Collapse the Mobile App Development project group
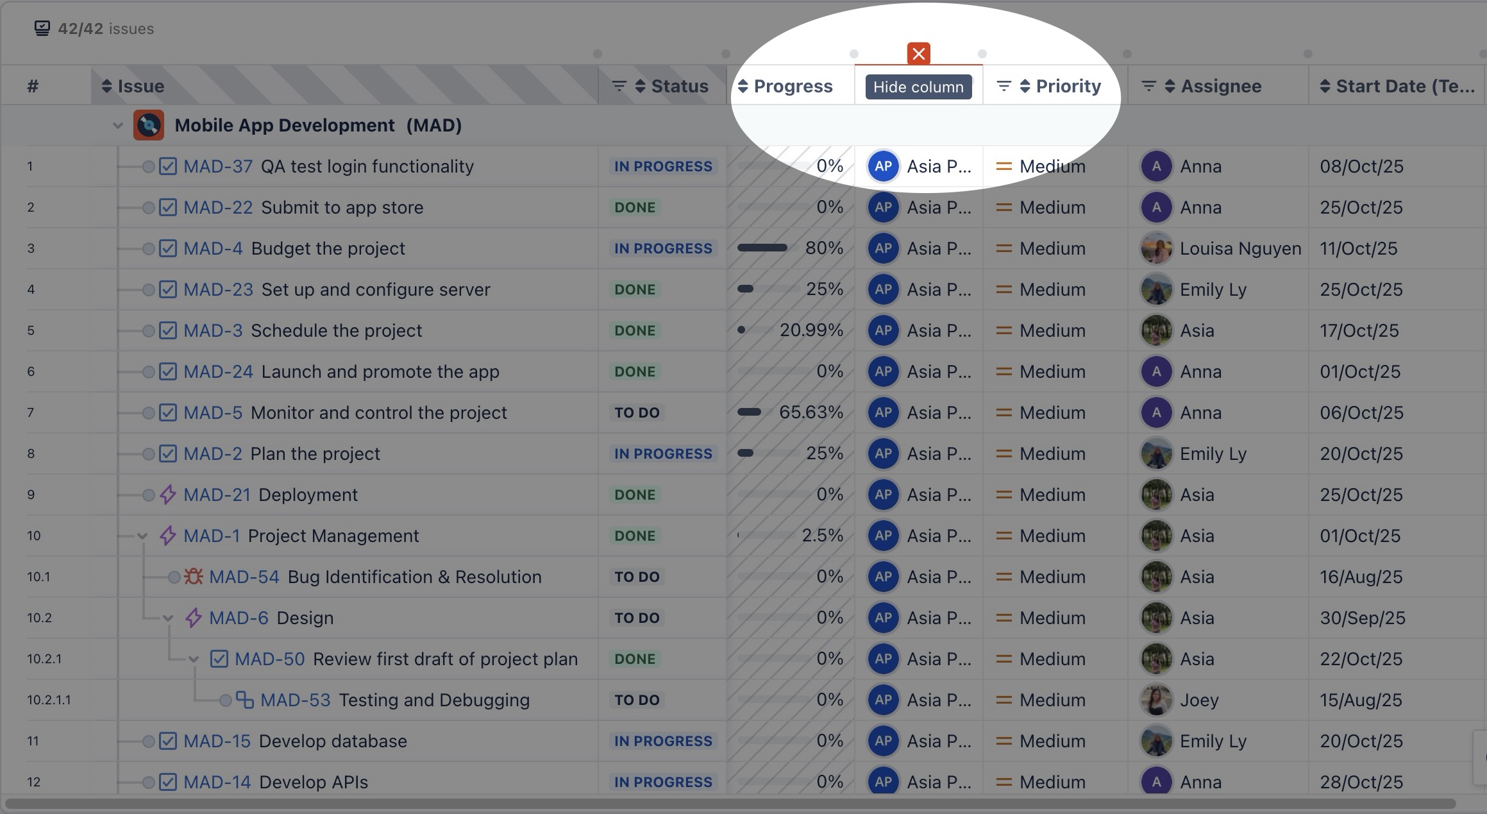 [117, 125]
